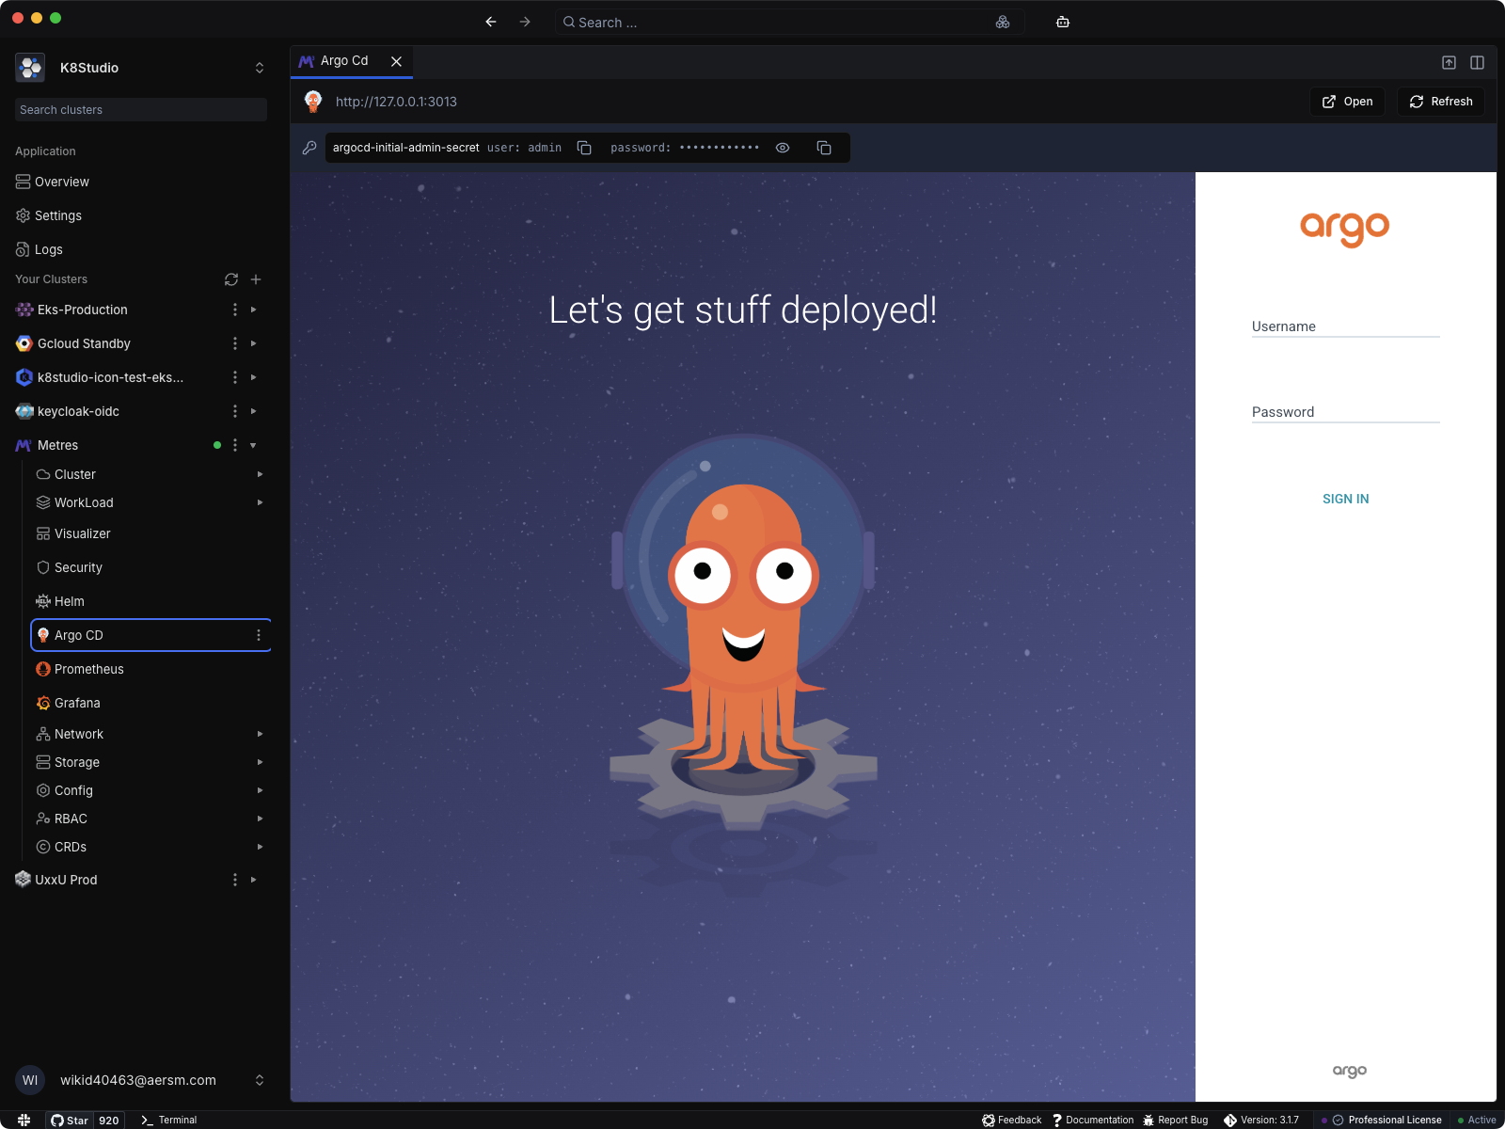
Task: Click Report Bug in the status bar
Action: click(x=1176, y=1120)
